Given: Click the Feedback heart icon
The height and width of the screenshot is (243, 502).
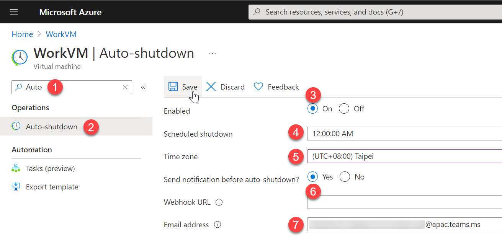Looking at the screenshot, I should [258, 87].
